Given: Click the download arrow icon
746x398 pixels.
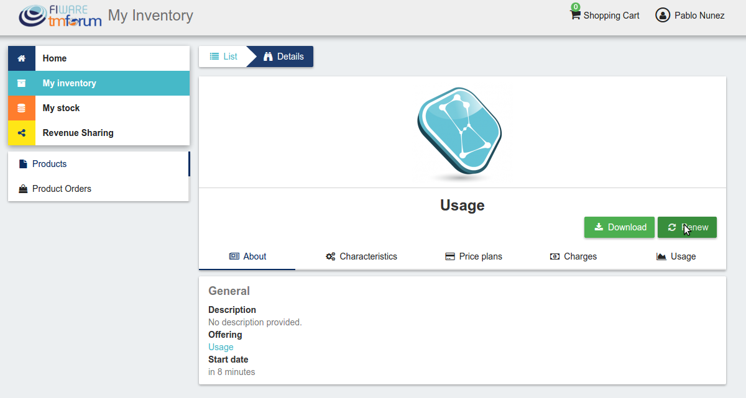Looking at the screenshot, I should click(x=599, y=227).
